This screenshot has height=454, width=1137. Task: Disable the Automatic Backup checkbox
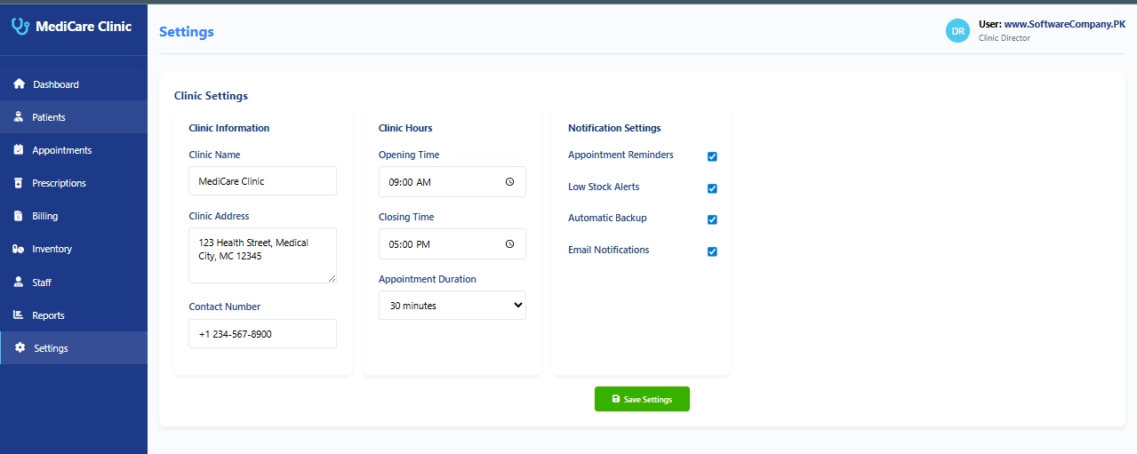712,219
